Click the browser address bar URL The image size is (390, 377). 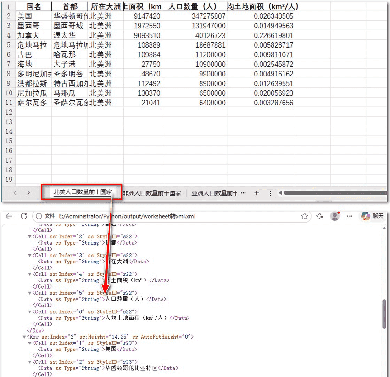127,216
